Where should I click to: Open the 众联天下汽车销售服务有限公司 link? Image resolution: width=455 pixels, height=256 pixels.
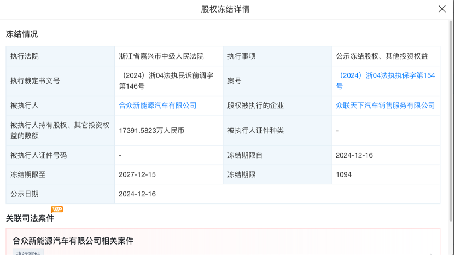[386, 106]
